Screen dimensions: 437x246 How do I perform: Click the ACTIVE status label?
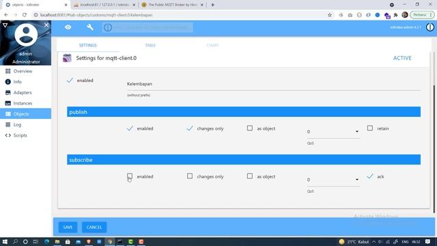click(x=402, y=58)
